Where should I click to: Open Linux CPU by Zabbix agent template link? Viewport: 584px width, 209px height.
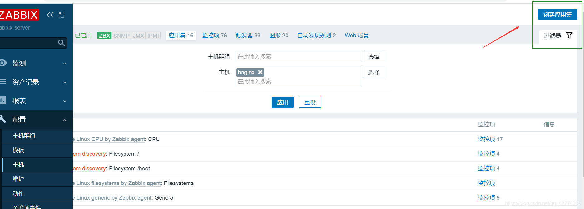pos(109,139)
